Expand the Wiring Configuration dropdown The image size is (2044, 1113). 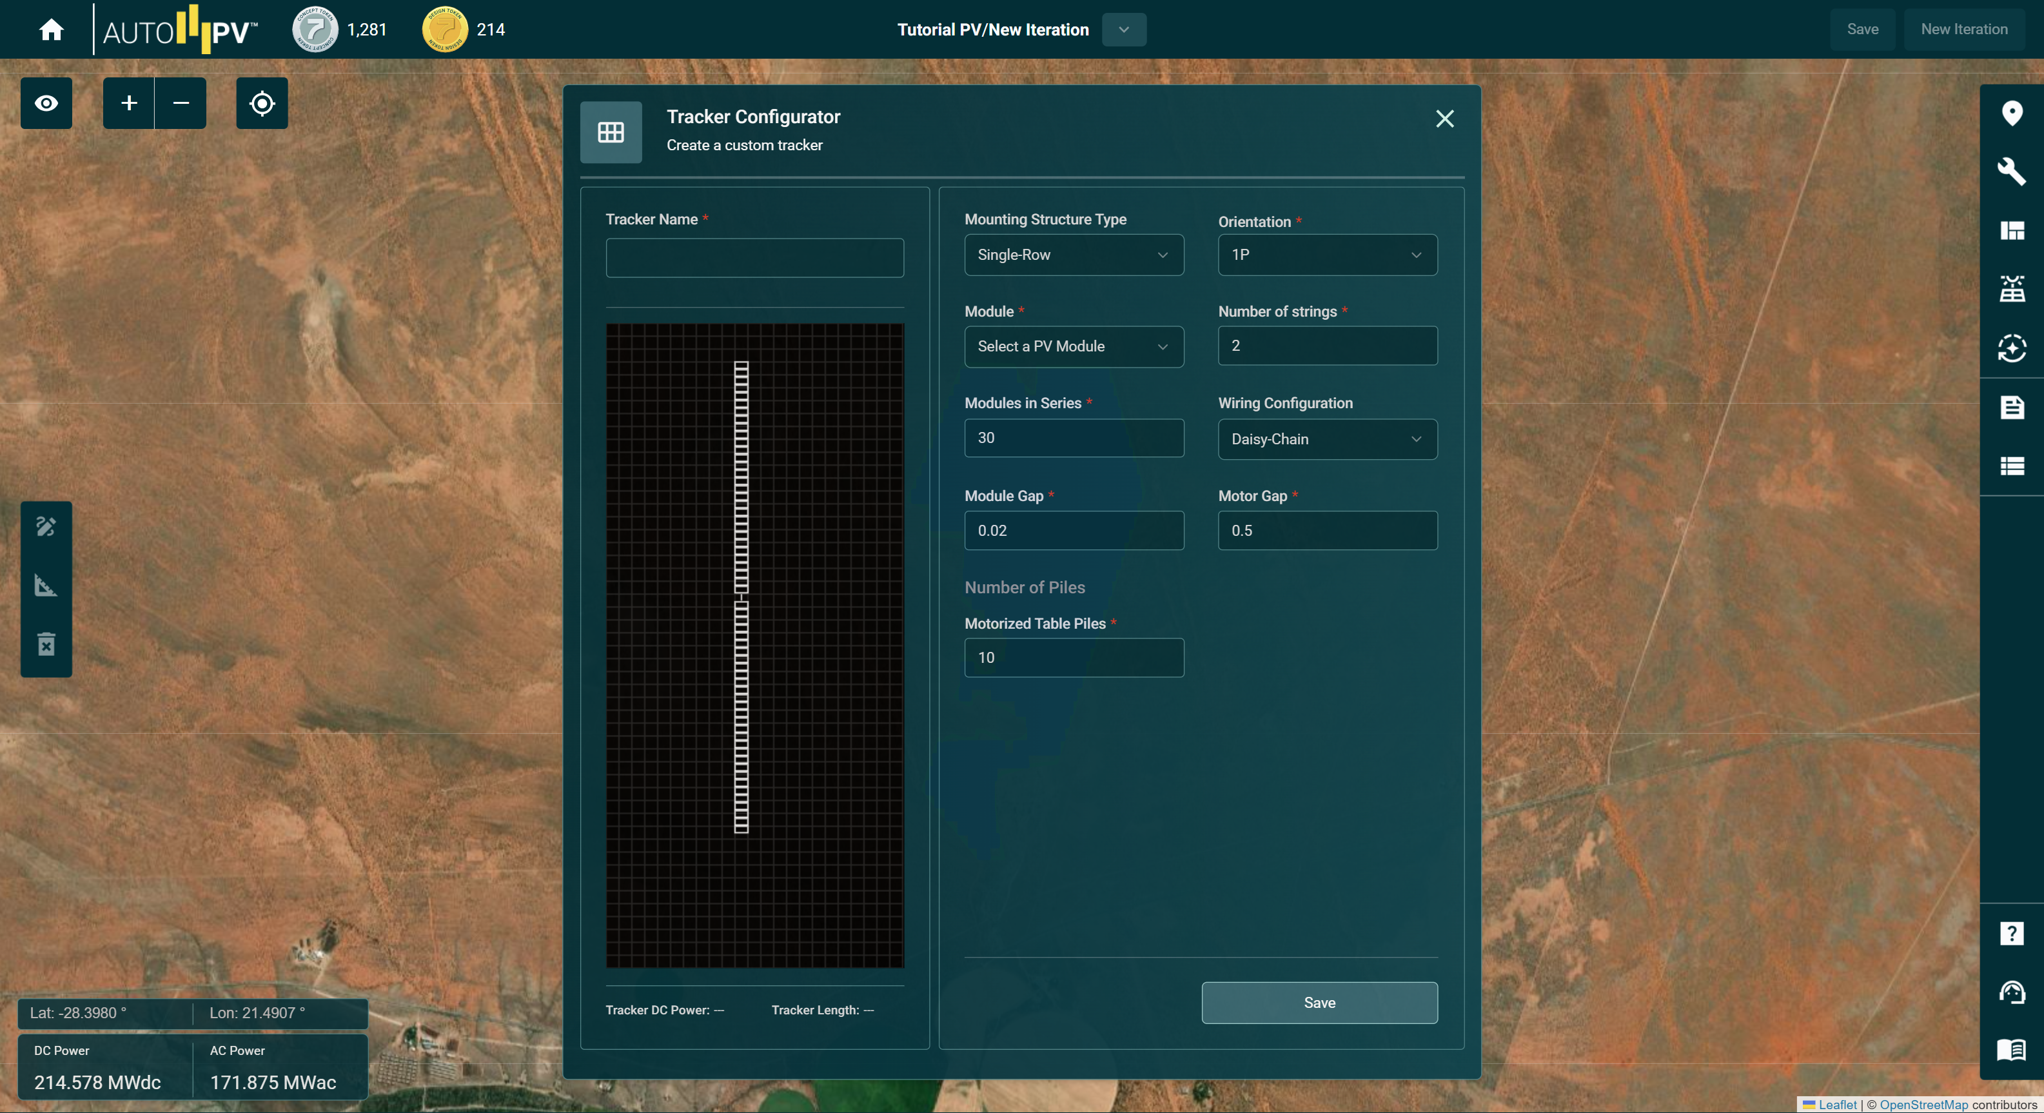tap(1327, 440)
